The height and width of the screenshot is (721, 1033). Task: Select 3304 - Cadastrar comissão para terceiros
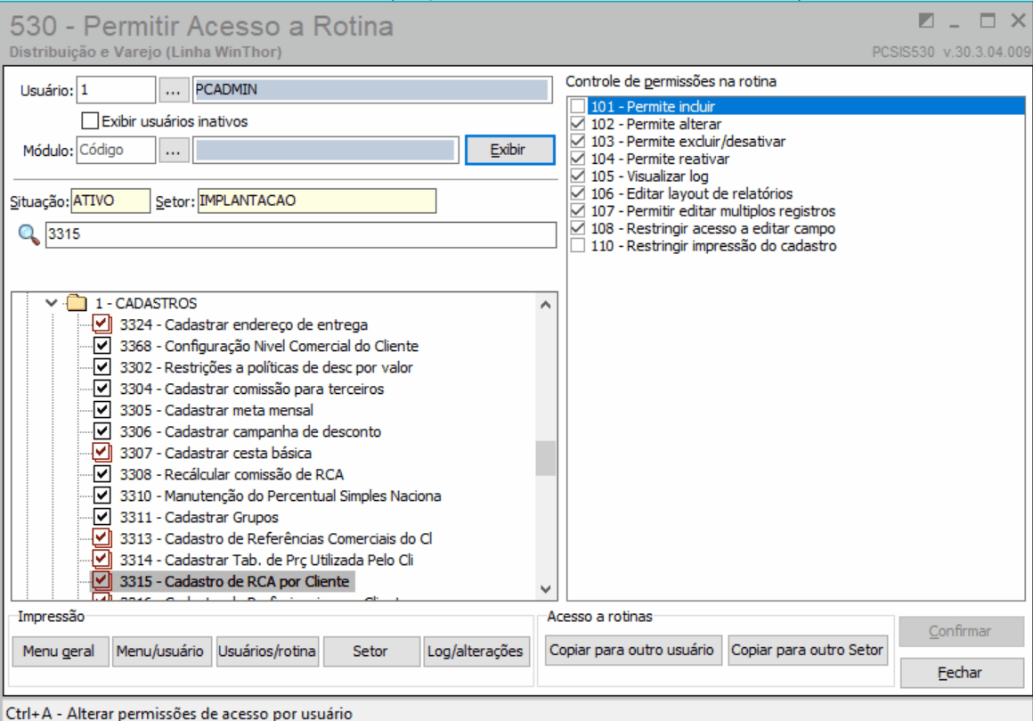[x=252, y=389]
